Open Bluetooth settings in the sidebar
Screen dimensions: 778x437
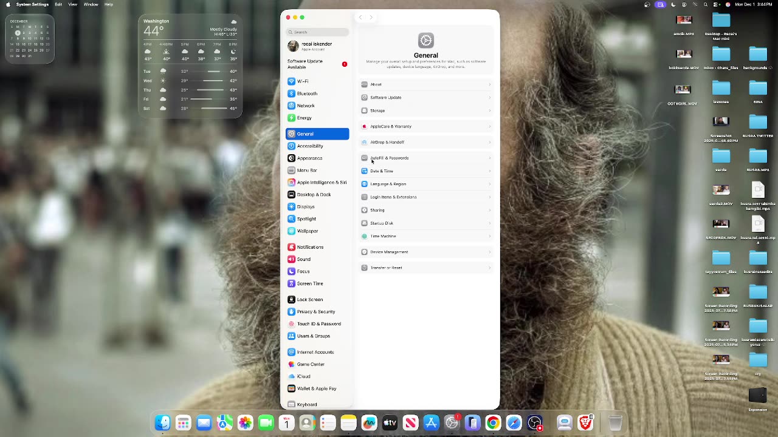coord(317,93)
